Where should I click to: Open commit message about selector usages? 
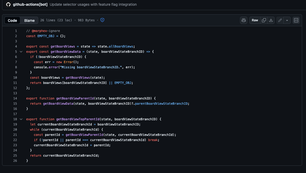pyautogui.click(x=93, y=4)
